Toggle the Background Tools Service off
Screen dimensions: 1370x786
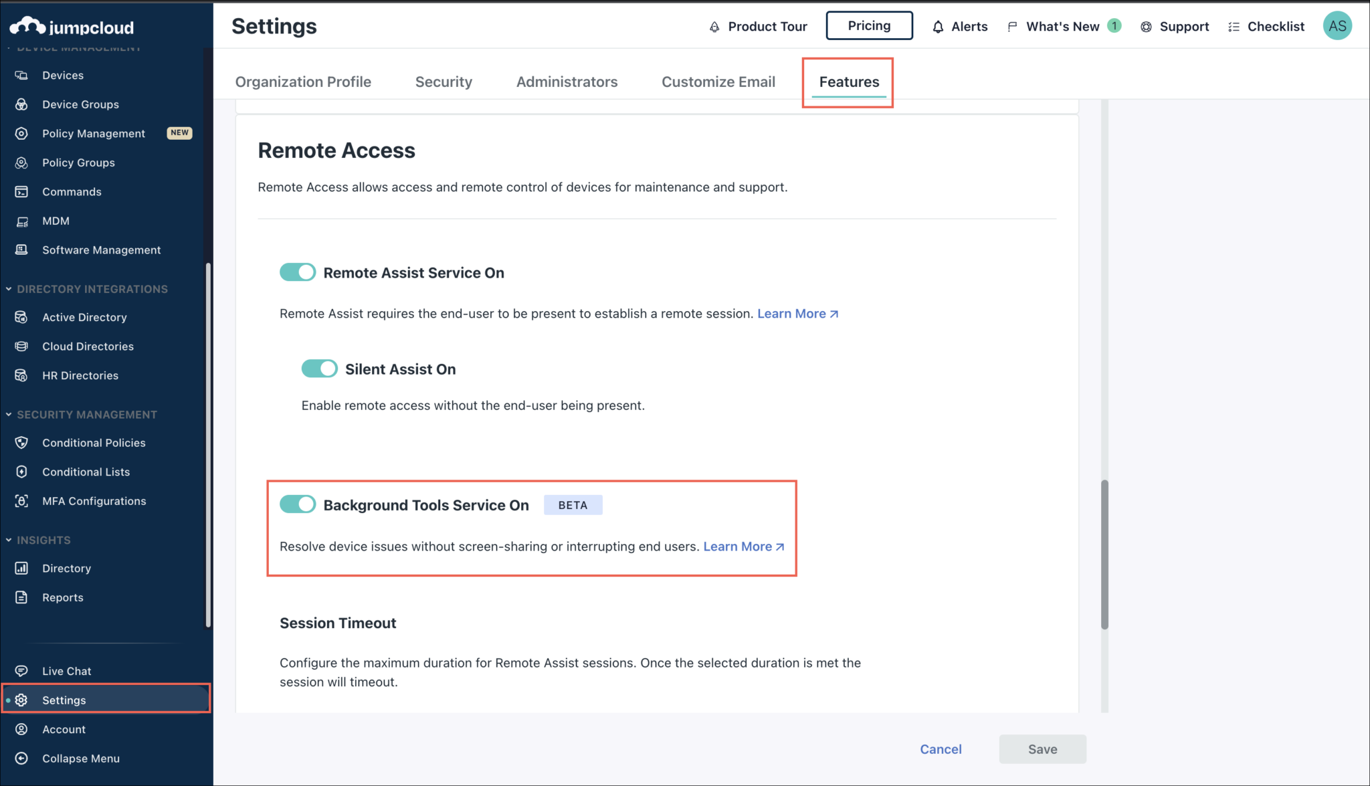[x=297, y=504]
